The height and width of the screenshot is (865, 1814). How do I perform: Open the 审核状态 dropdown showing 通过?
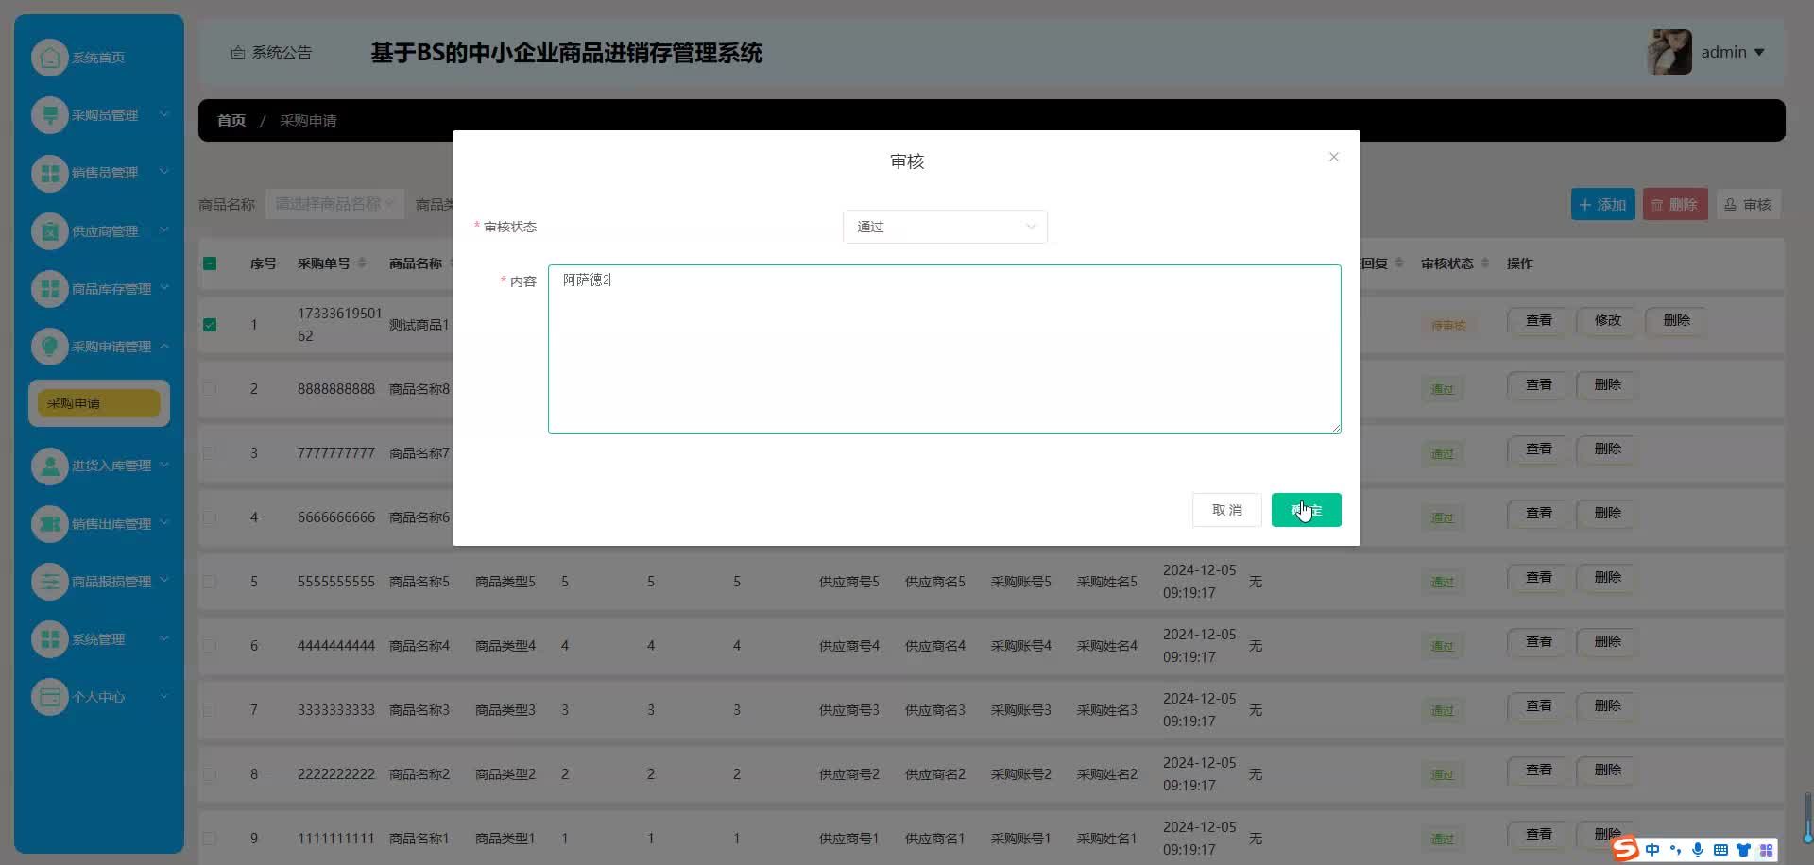point(945,227)
